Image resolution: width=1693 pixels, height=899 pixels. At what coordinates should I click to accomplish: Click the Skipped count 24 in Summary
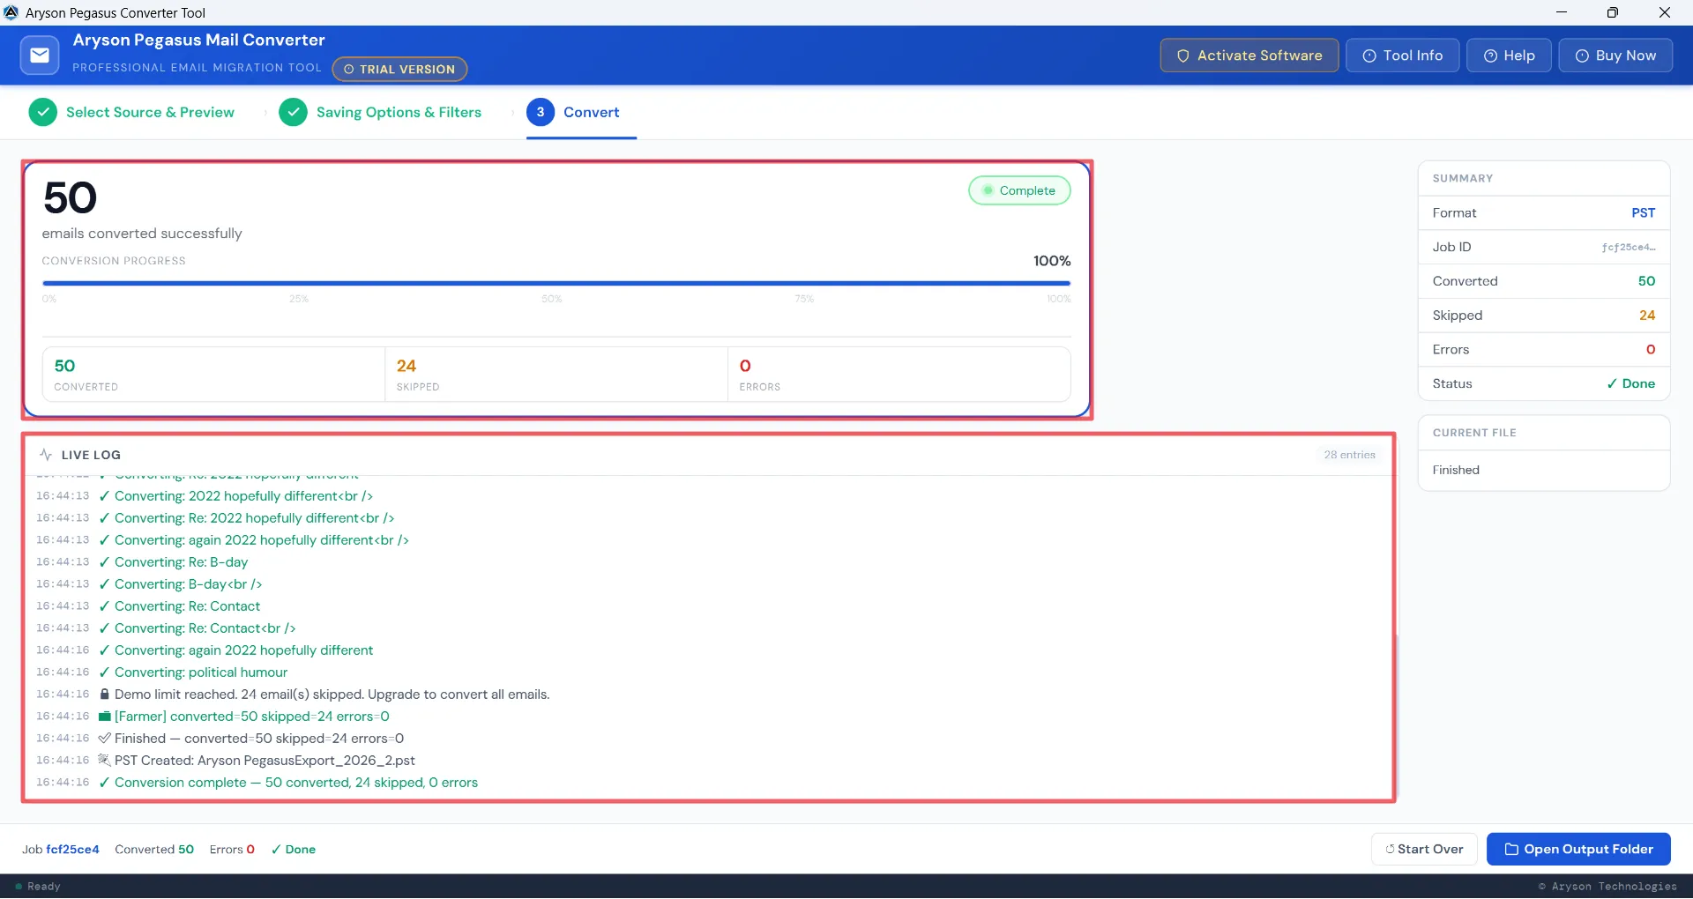[1647, 316]
